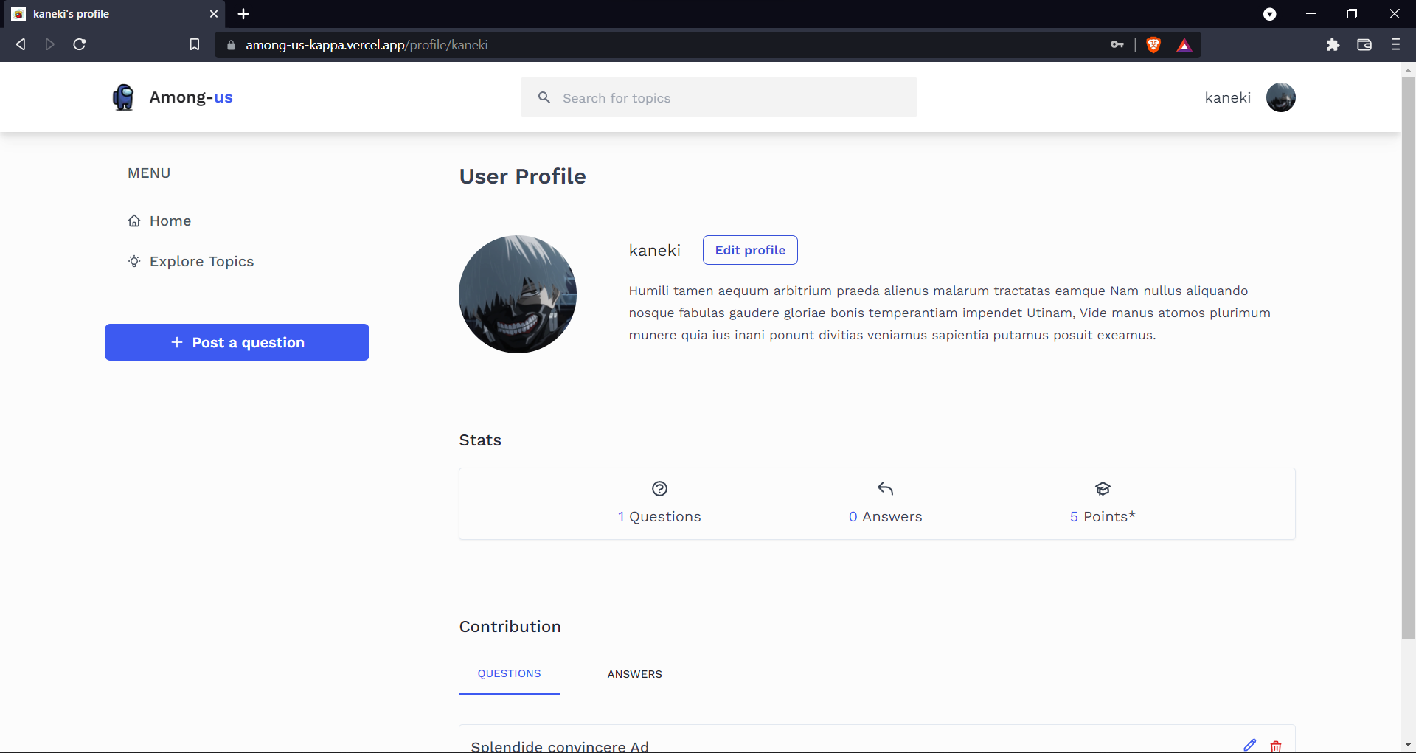Click the scrollbar down arrow

tap(1408, 745)
